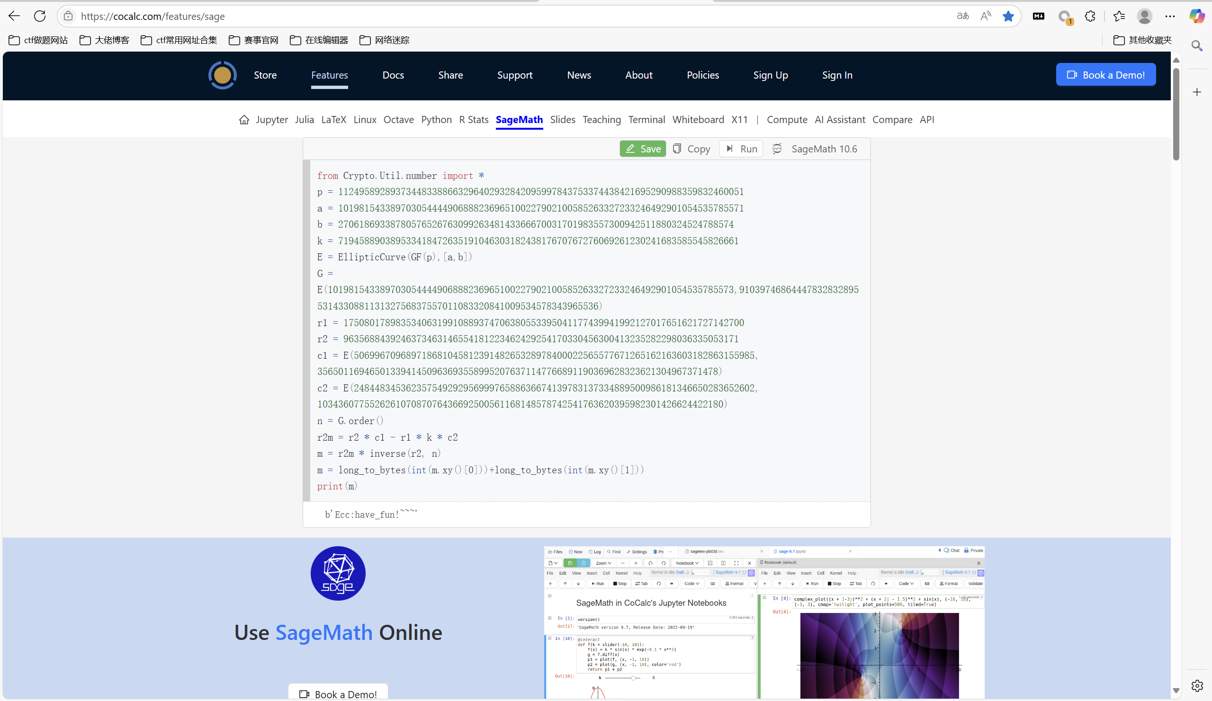Open News in the header
The width and height of the screenshot is (1212, 701).
579,75
